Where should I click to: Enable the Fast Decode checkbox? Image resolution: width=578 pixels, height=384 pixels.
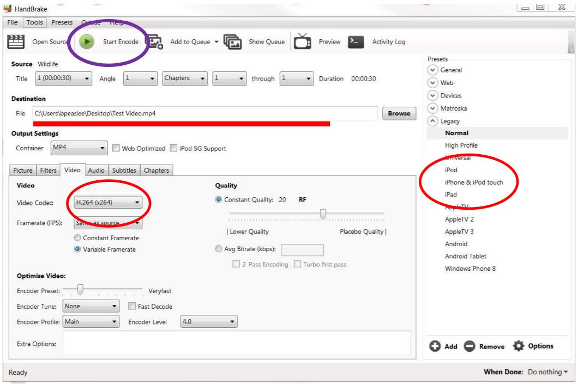[132, 306]
